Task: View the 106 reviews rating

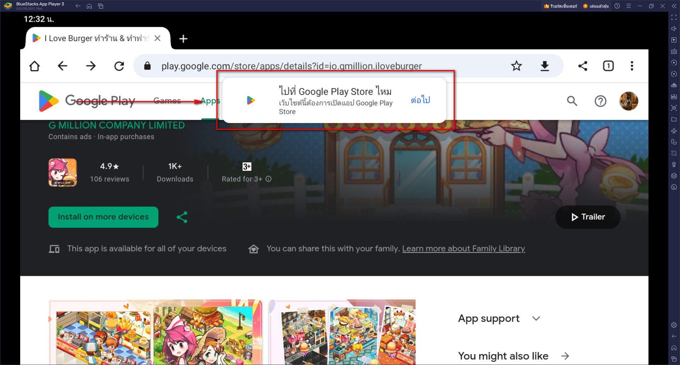Action: pos(109,173)
